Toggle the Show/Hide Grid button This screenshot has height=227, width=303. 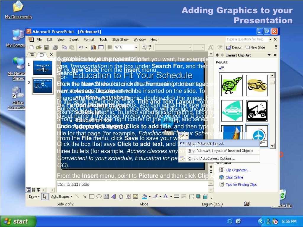click(110, 47)
